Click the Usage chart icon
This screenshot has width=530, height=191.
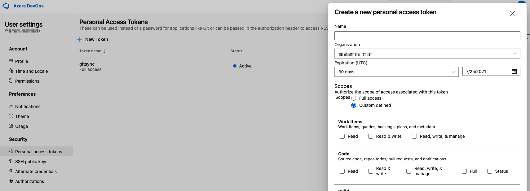[11, 126]
